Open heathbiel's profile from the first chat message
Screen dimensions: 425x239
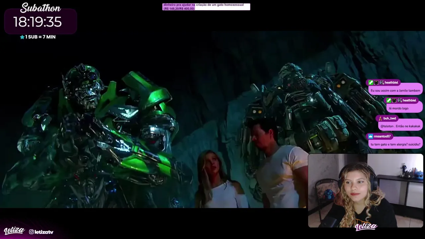click(391, 83)
